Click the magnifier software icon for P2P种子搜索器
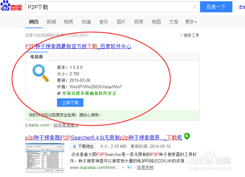Screen dimensions: 245x177 pos(41,73)
